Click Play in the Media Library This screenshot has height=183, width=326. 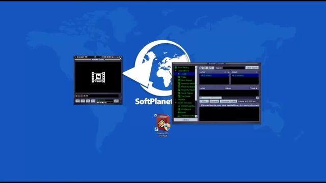(204, 101)
